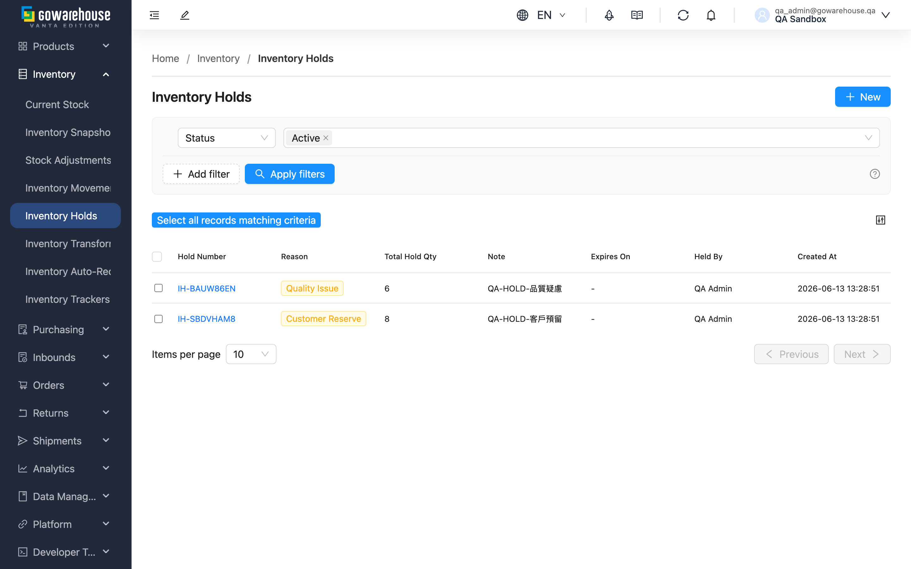Screen dimensions: 911x569
Task: Click the Add filter button
Action: pyautogui.click(x=201, y=174)
